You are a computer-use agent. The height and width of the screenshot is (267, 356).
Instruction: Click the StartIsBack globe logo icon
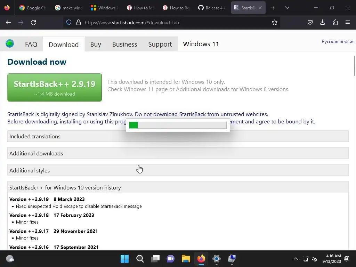coord(10,43)
